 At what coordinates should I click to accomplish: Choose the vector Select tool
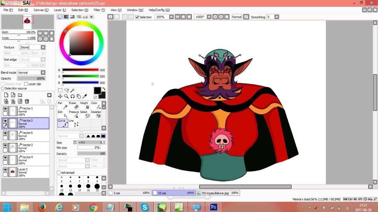(x=85, y=114)
